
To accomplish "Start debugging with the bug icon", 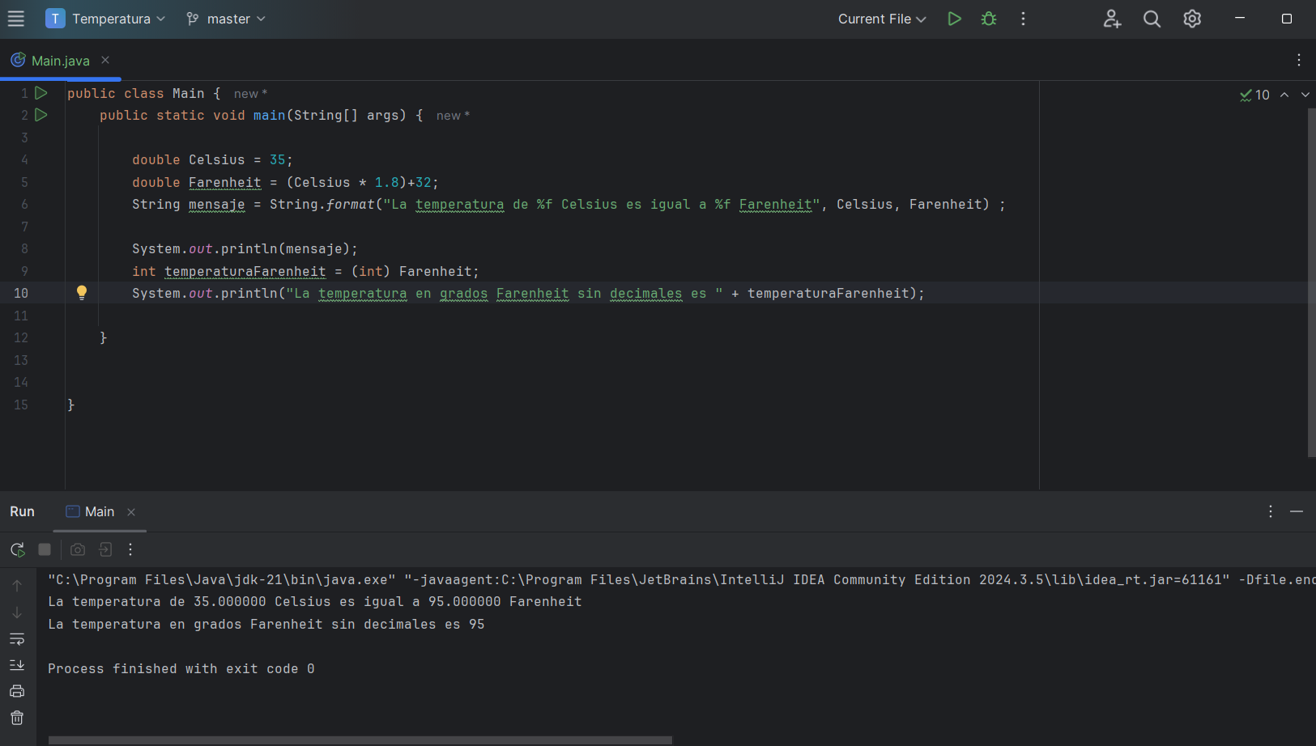I will coord(989,19).
